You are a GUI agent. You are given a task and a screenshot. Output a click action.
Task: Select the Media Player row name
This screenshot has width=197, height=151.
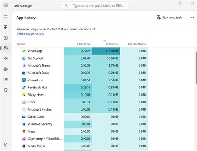[37, 146]
